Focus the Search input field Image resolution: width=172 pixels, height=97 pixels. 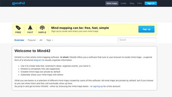click(137, 40)
